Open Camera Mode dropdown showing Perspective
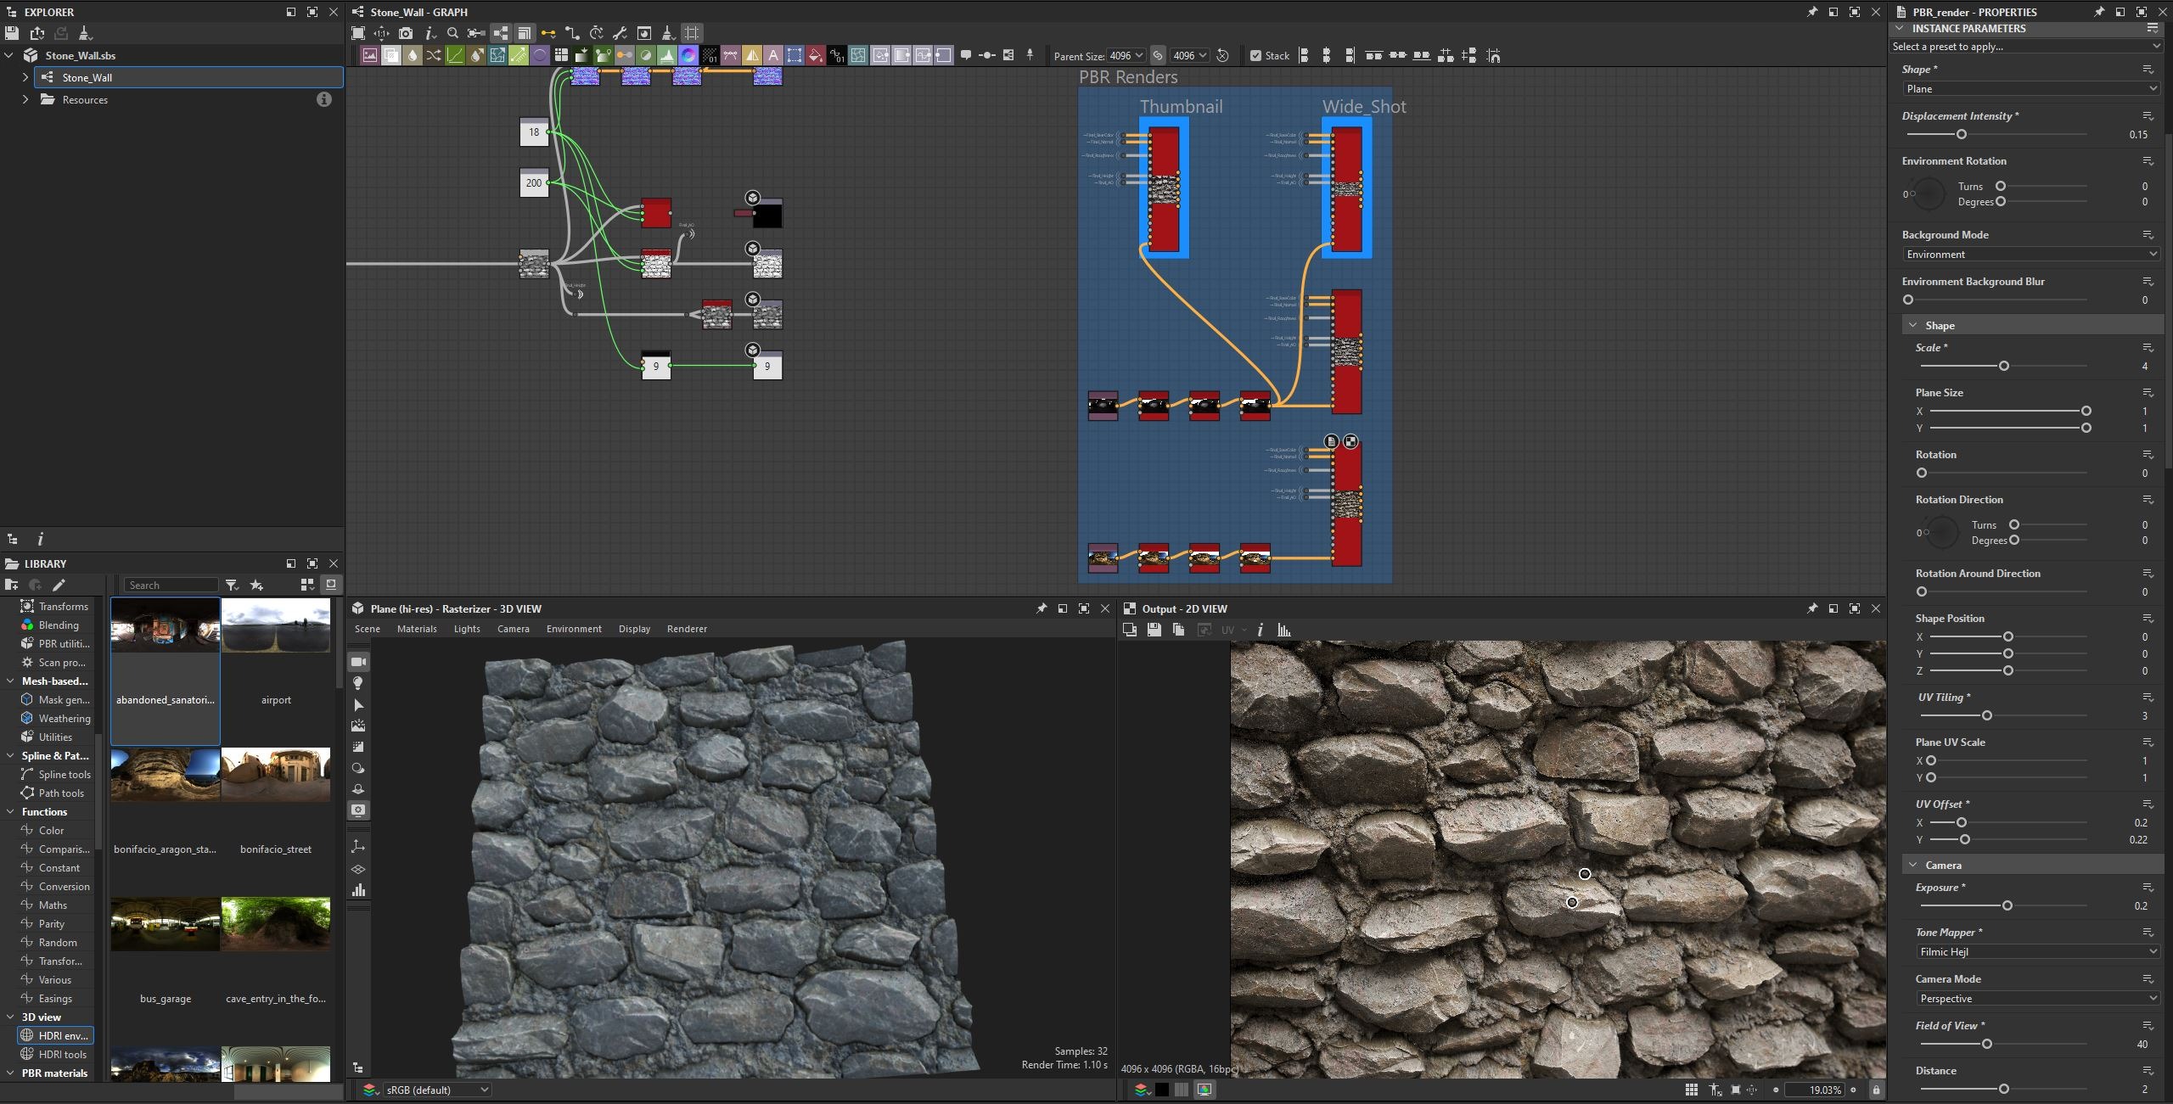Image resolution: width=2173 pixels, height=1104 pixels. (x=2036, y=998)
